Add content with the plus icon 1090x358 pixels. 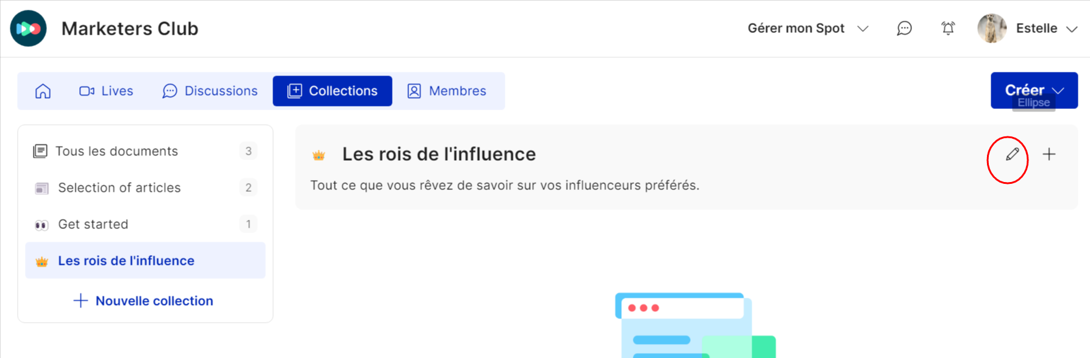[1049, 154]
